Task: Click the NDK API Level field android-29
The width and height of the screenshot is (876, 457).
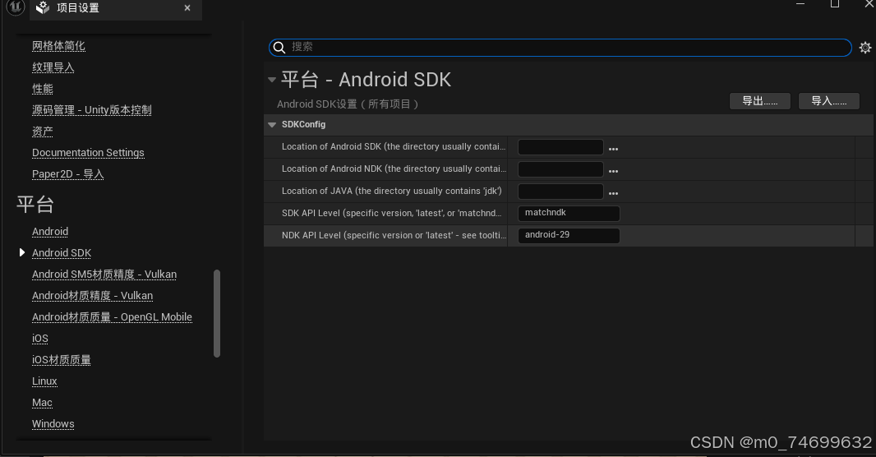Action: pos(569,236)
